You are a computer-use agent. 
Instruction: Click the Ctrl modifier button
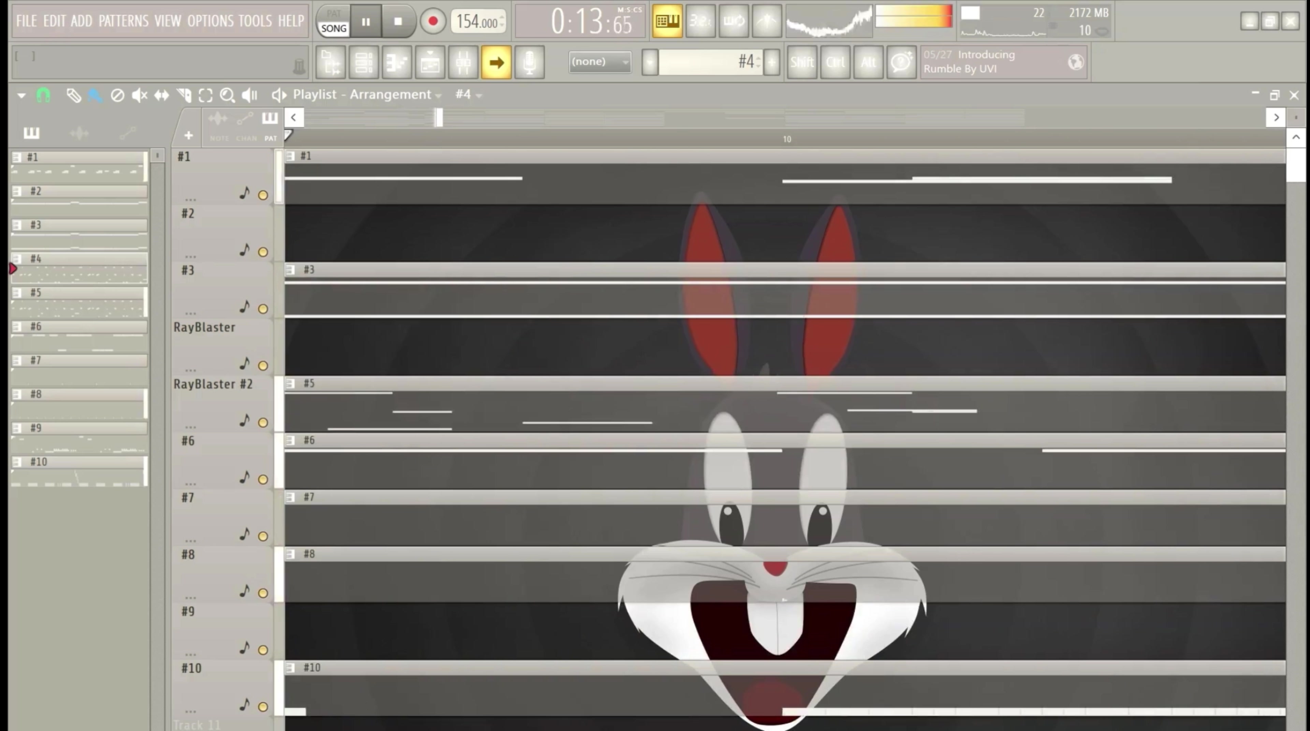[x=835, y=62]
